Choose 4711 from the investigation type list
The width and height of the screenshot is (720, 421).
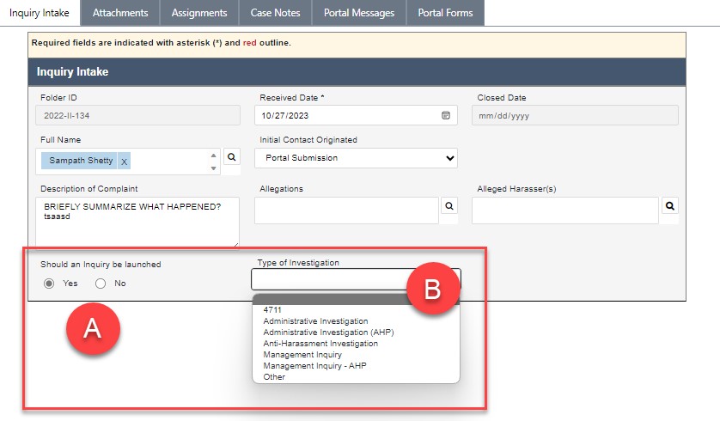[x=272, y=310]
